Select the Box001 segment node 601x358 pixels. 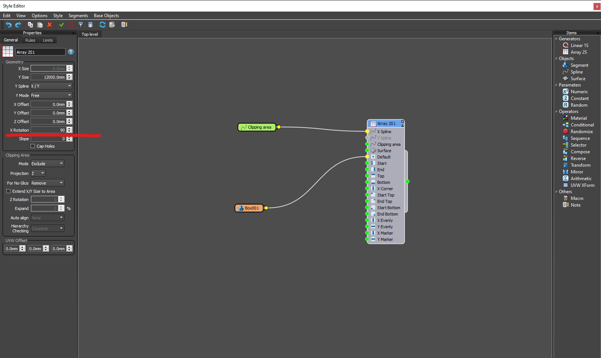[249, 208]
